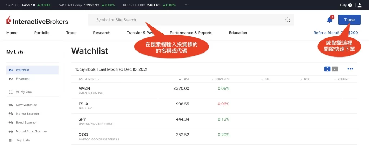
Task: Open the Market Scanner
Action: pos(27,114)
